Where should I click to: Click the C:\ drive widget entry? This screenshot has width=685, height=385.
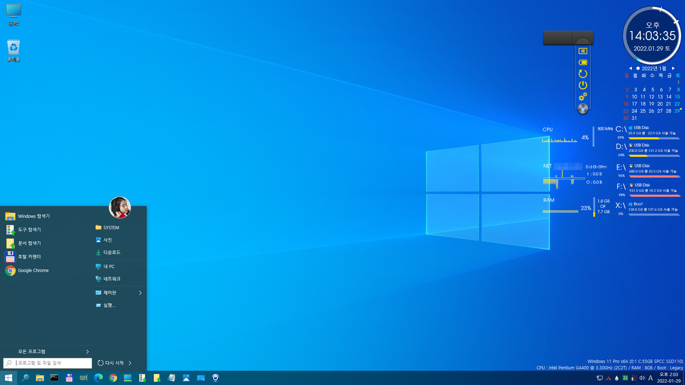(x=648, y=133)
